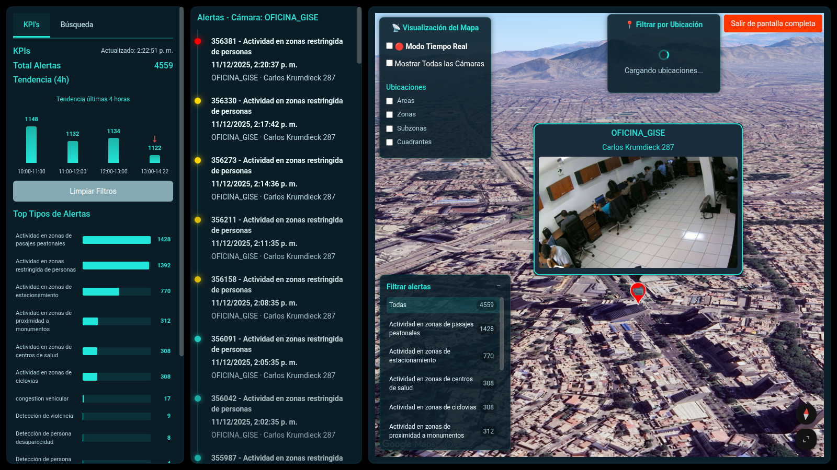Click the 13:00-14:22 bar in the trend chart

154,159
